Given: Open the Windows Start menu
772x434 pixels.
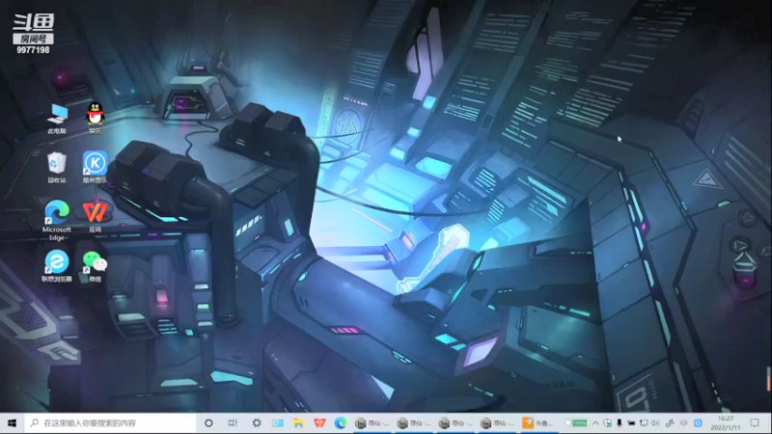Looking at the screenshot, I should point(13,423).
